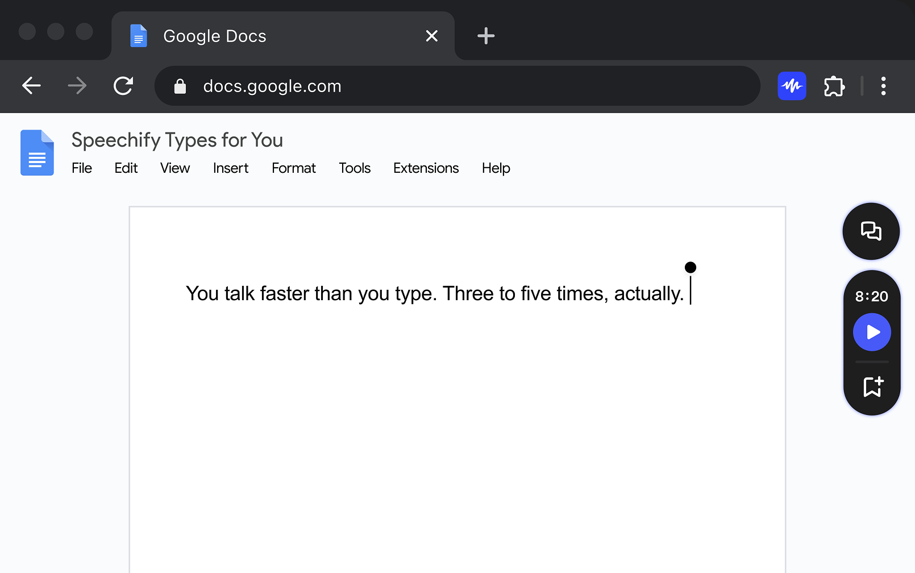Open the Format menu
Screen dimensions: 915x573
click(x=293, y=168)
